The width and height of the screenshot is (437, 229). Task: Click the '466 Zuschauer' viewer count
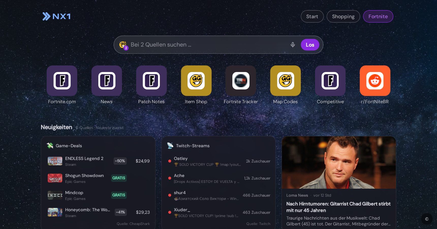pos(256,195)
